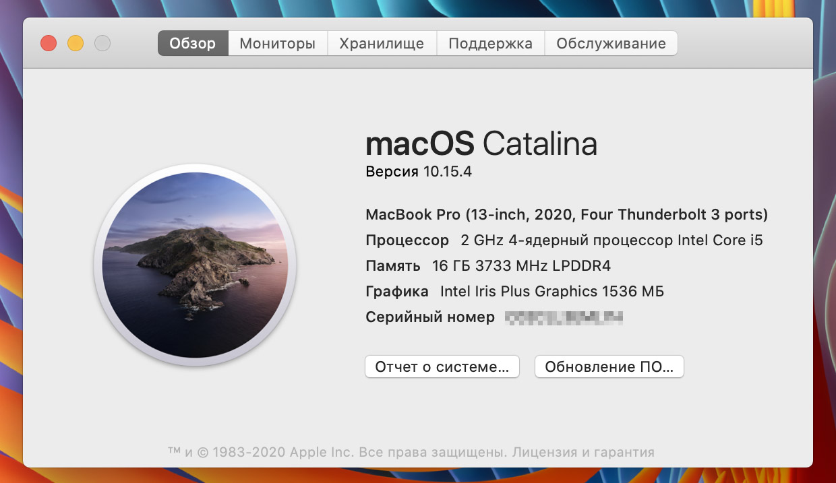Viewport: 836px width, 483px height.
Task: Click the grey disabled zoom button
Action: point(102,44)
